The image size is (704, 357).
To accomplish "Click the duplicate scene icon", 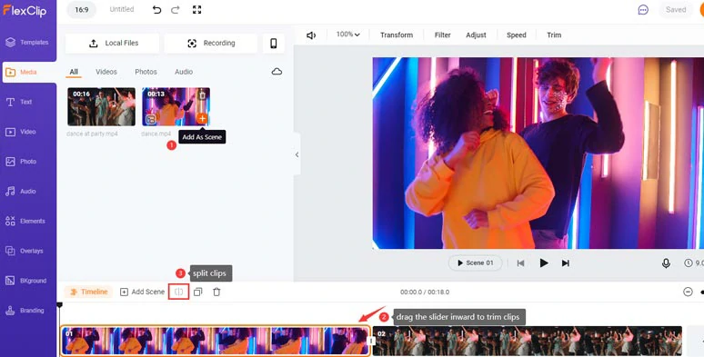I will (198, 292).
